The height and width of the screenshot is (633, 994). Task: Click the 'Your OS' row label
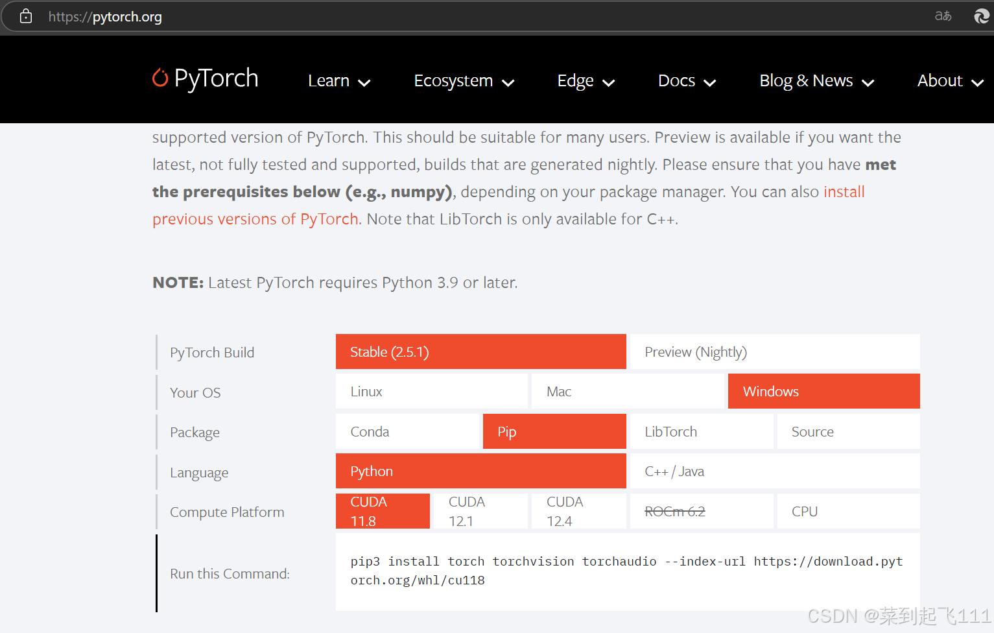195,392
